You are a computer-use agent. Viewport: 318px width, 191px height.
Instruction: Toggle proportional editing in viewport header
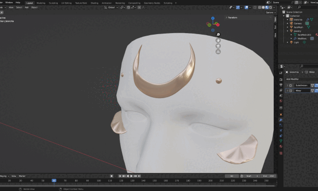point(139,7)
